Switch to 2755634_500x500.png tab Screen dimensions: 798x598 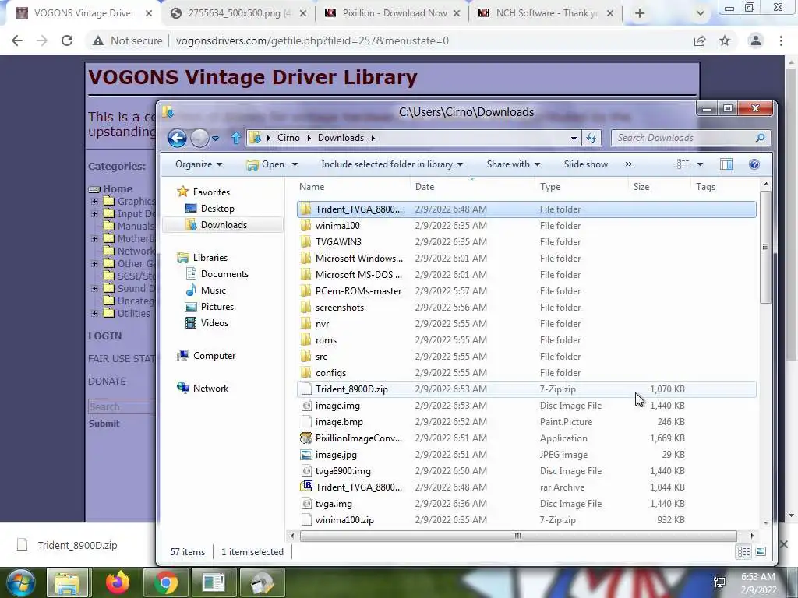point(239,13)
